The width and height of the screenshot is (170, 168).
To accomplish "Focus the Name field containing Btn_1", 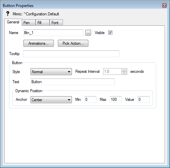I will click(53, 33).
